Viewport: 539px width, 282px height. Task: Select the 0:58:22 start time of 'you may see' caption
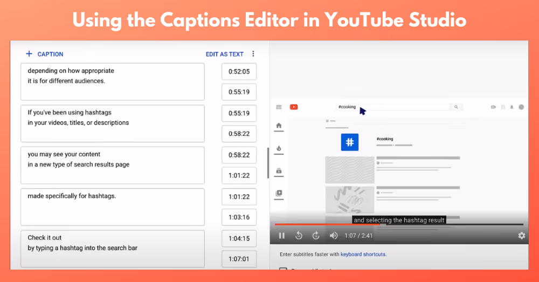click(x=239, y=155)
